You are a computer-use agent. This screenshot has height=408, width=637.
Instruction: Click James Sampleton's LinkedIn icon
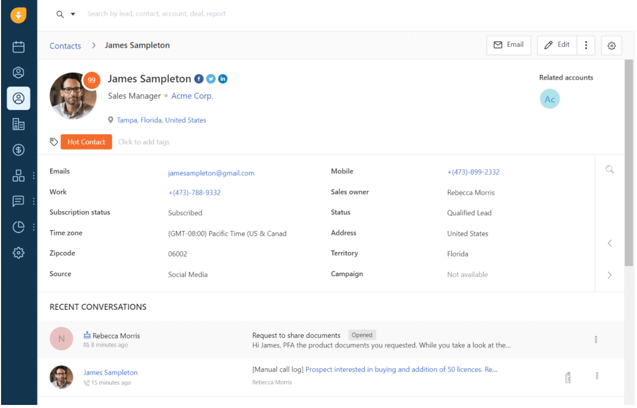[223, 79]
